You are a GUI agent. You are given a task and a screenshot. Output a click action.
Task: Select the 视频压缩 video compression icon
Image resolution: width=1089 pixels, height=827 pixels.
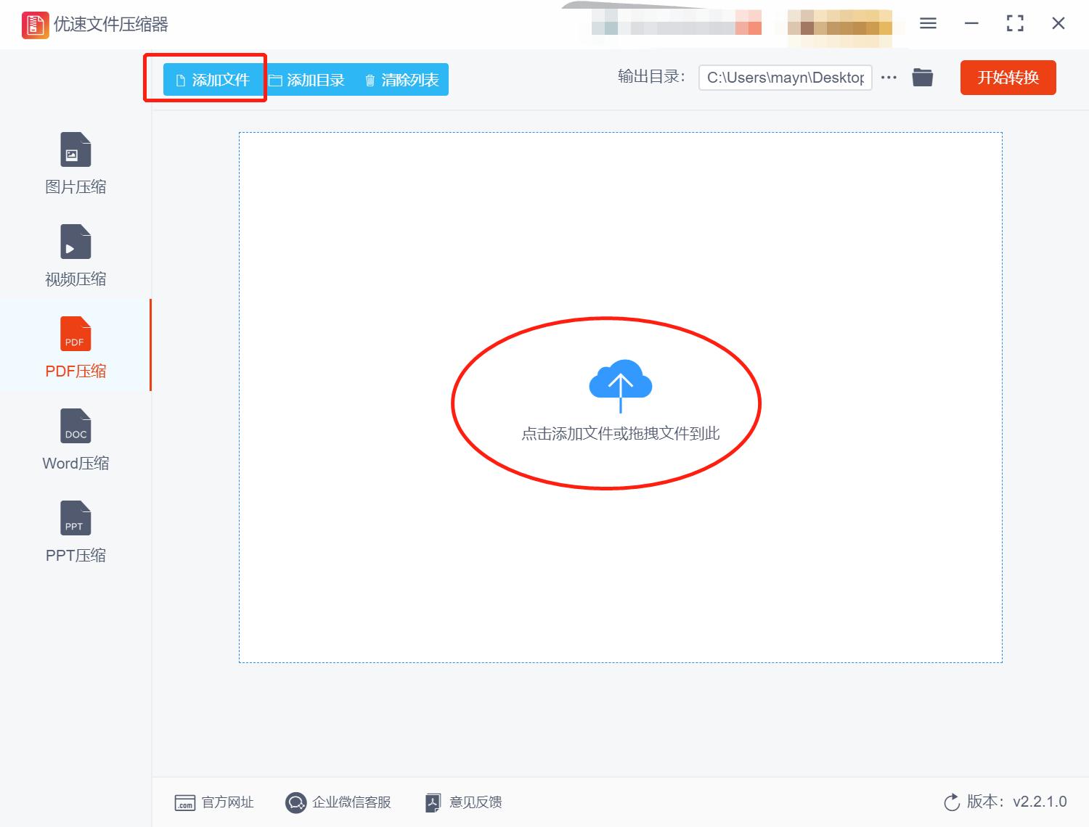tap(75, 242)
